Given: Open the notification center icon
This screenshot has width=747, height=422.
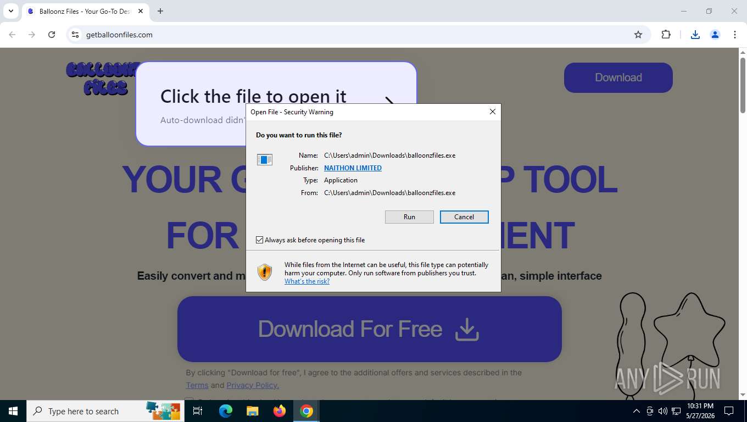Looking at the screenshot, I should 729,411.
